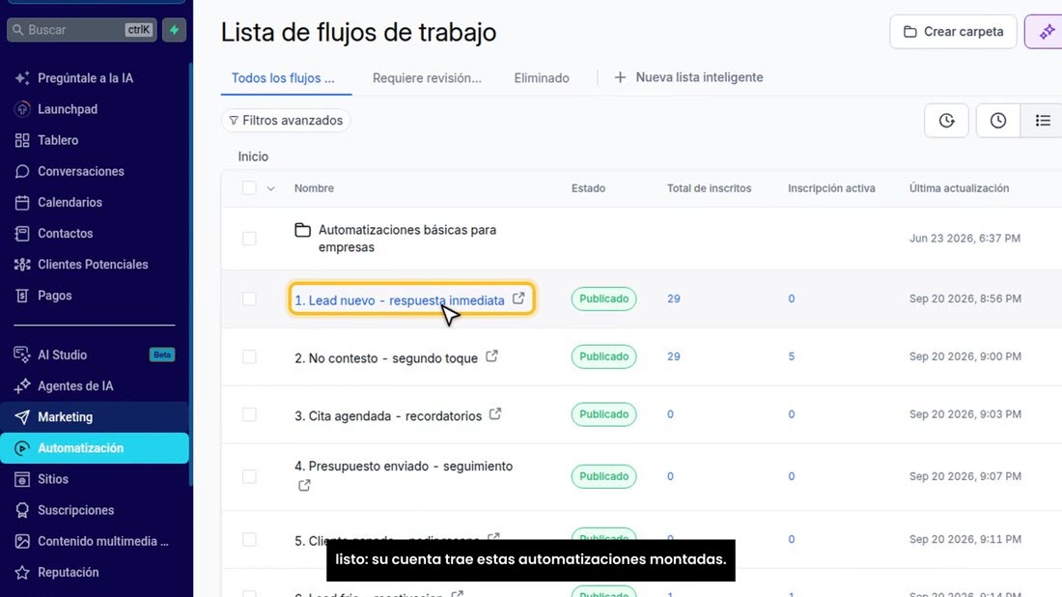
Task: Click the Reputación star icon
Action: 22,573
